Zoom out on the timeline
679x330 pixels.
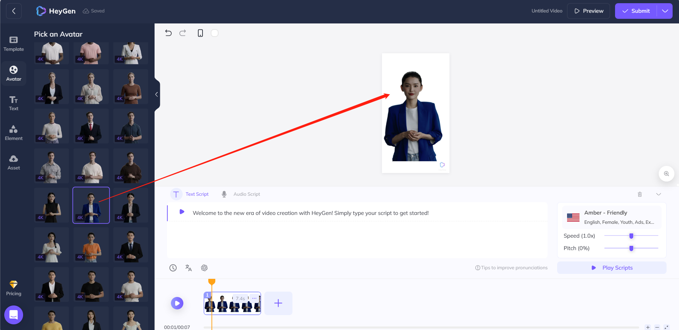click(657, 327)
